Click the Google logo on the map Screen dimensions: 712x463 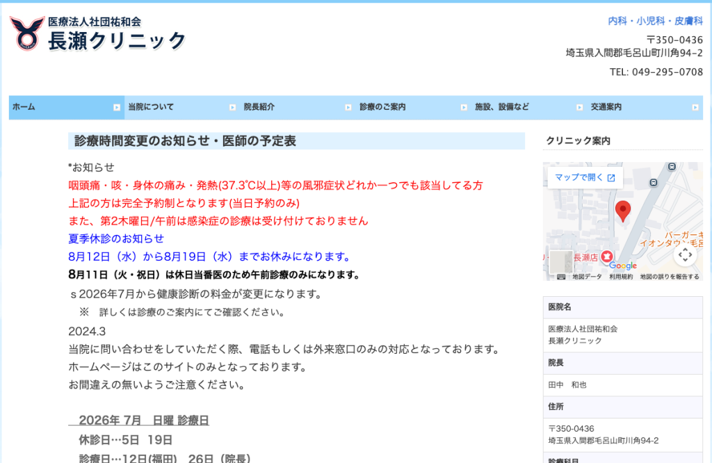pyautogui.click(x=623, y=266)
